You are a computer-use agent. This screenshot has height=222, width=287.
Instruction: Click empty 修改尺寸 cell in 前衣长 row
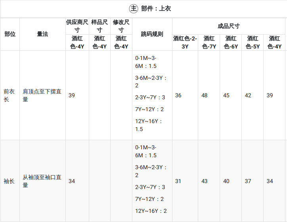(121, 95)
